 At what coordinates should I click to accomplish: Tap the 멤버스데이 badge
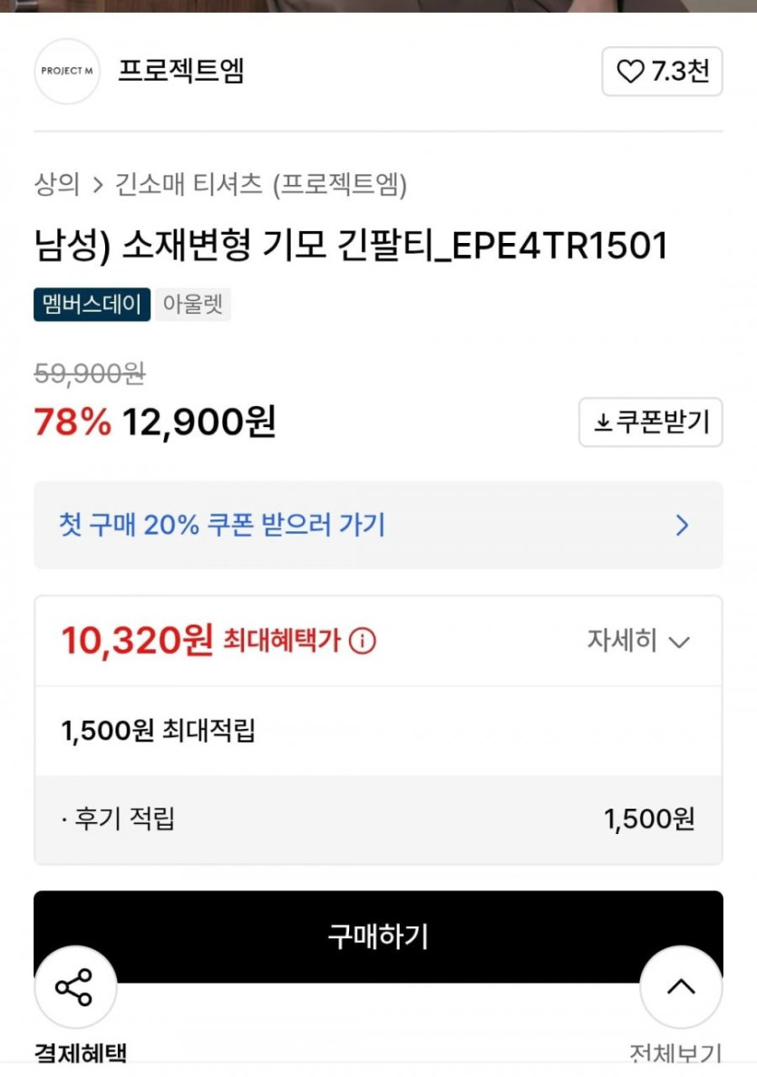click(92, 305)
